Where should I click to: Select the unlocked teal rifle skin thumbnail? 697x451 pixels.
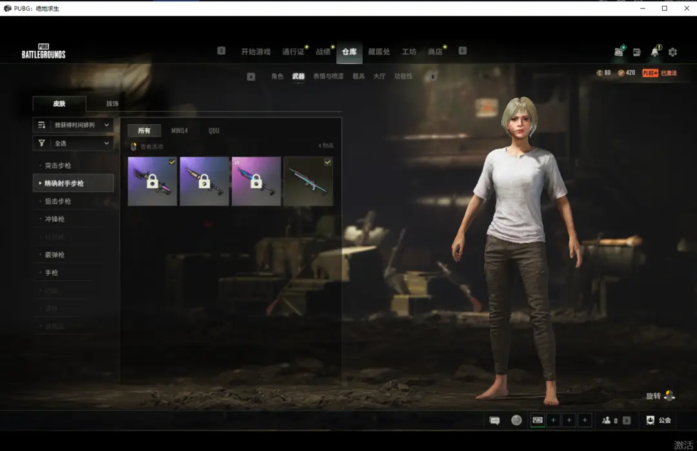coord(308,181)
